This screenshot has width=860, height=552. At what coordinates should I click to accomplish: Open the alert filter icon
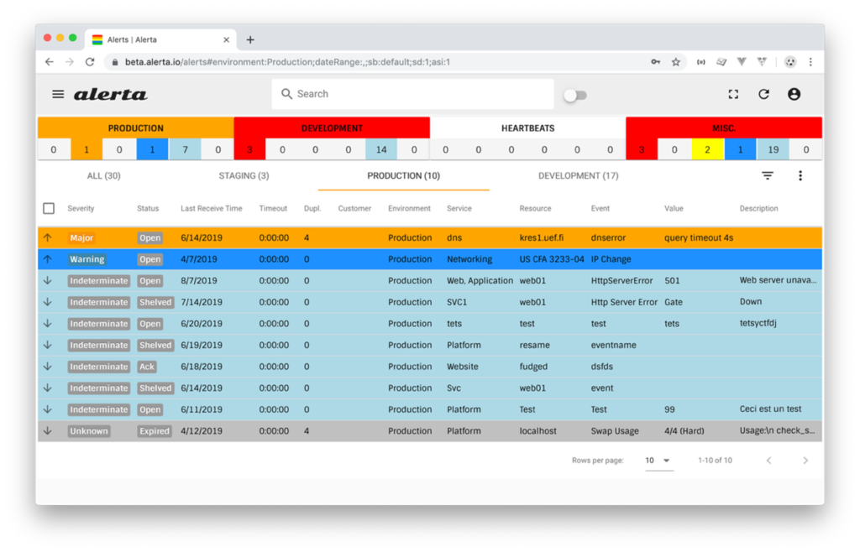[x=768, y=175]
